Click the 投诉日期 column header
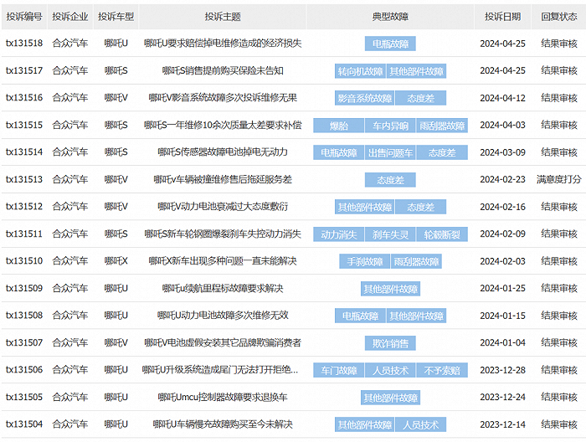This screenshot has height=442, width=586. (x=502, y=17)
